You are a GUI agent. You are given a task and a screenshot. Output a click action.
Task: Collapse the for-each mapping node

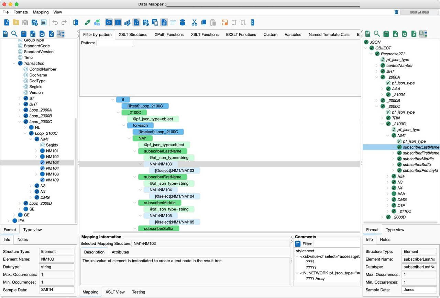pyautogui.click(x=123, y=125)
